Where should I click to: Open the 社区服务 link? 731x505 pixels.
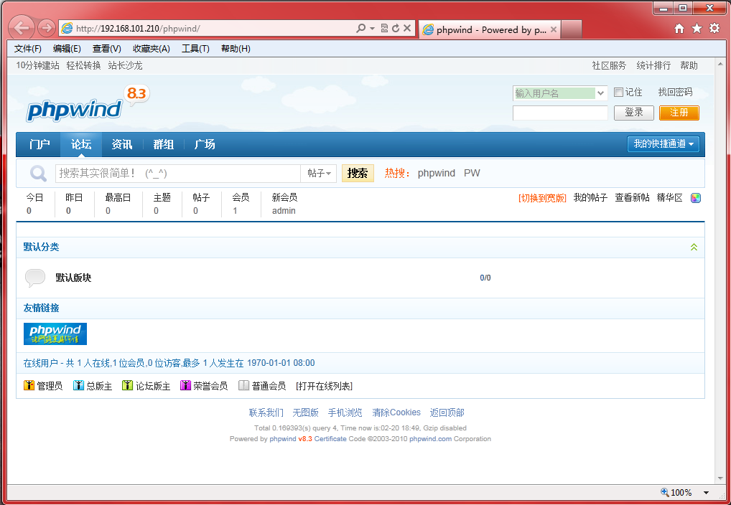[609, 66]
